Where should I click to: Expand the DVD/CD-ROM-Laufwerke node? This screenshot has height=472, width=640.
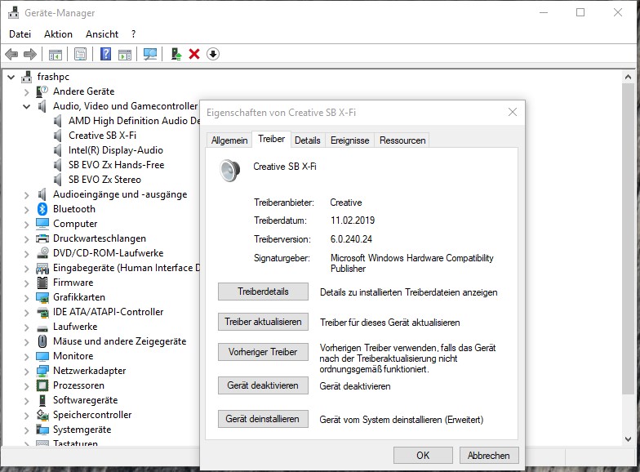click(x=26, y=253)
